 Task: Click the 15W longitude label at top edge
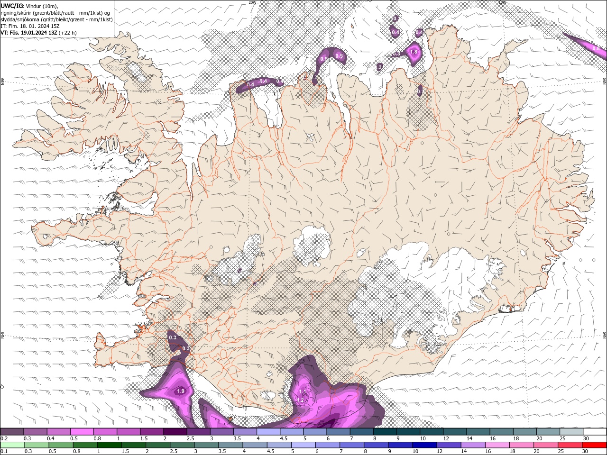502,2
